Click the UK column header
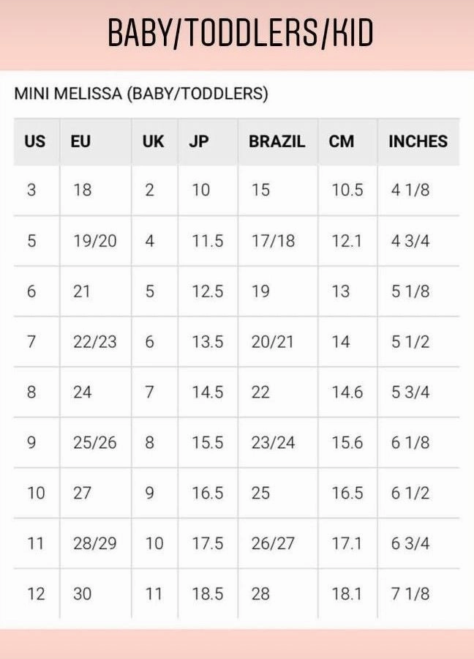Image resolution: width=474 pixels, height=659 pixels. pyautogui.click(x=153, y=141)
